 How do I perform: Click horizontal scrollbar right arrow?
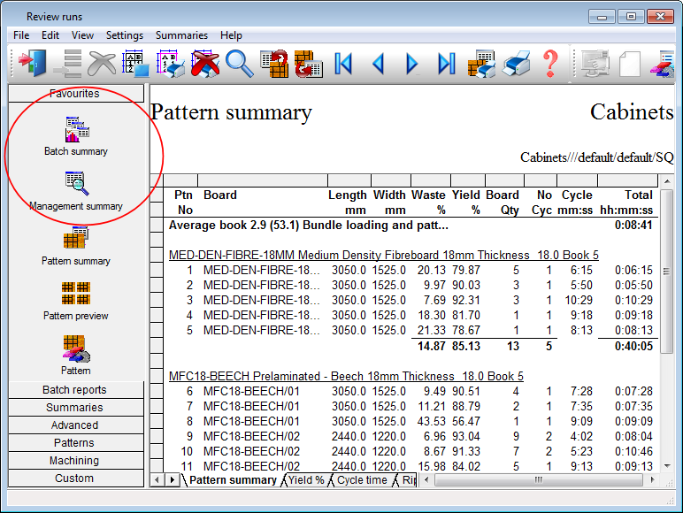click(x=652, y=480)
